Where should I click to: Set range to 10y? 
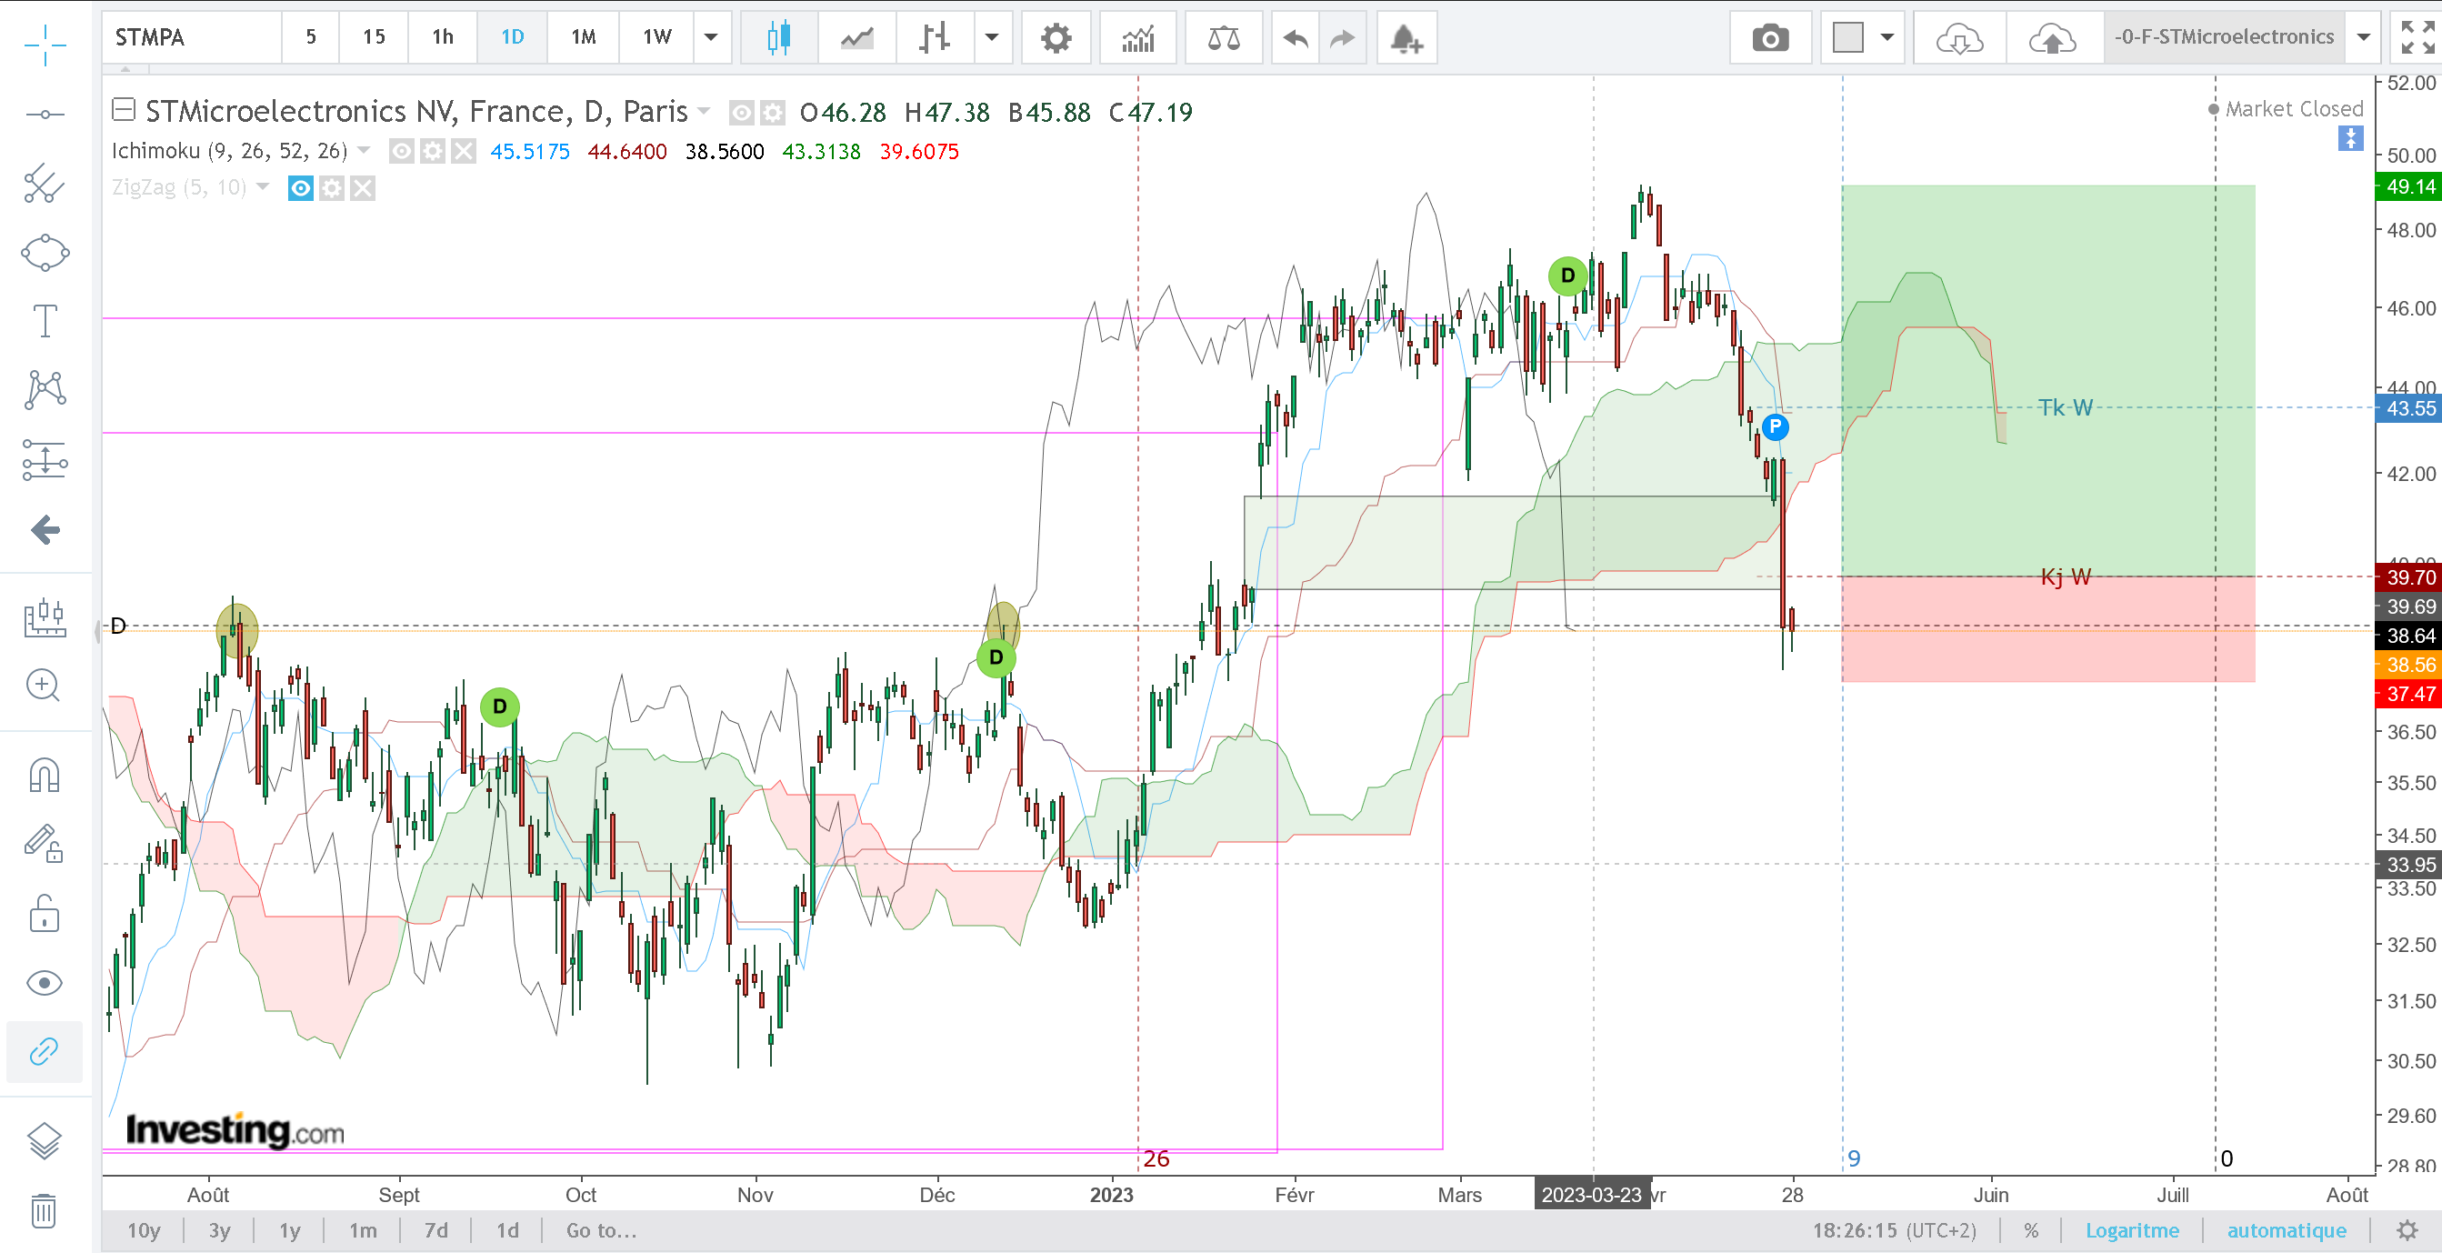point(144,1230)
